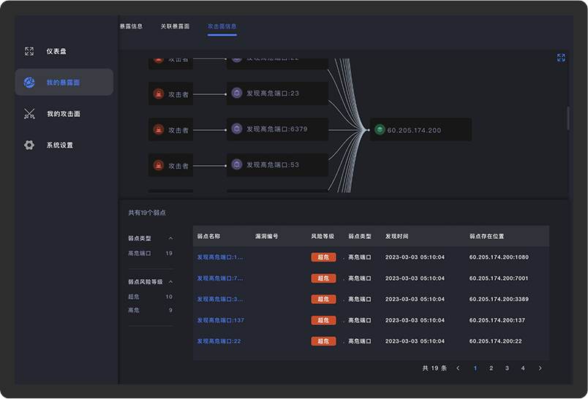The height and width of the screenshot is (399, 588).
Task: Go to page 3
Action: pyautogui.click(x=507, y=368)
